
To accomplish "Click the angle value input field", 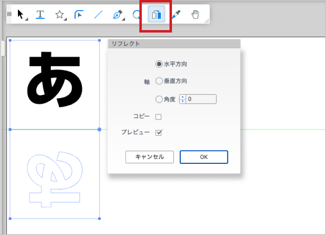I will click(201, 99).
